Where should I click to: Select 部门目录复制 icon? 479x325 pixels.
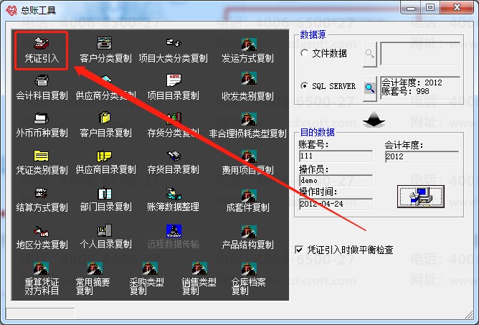coord(105,199)
